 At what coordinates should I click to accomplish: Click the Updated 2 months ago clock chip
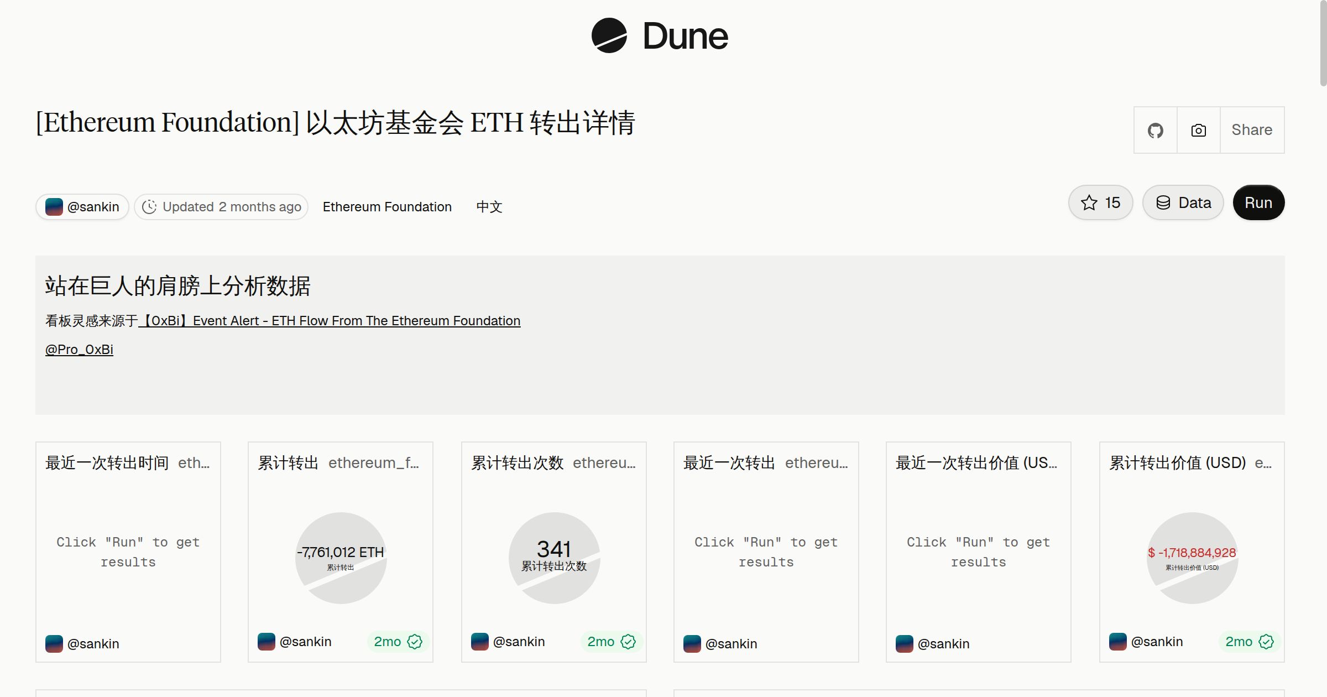click(x=221, y=207)
